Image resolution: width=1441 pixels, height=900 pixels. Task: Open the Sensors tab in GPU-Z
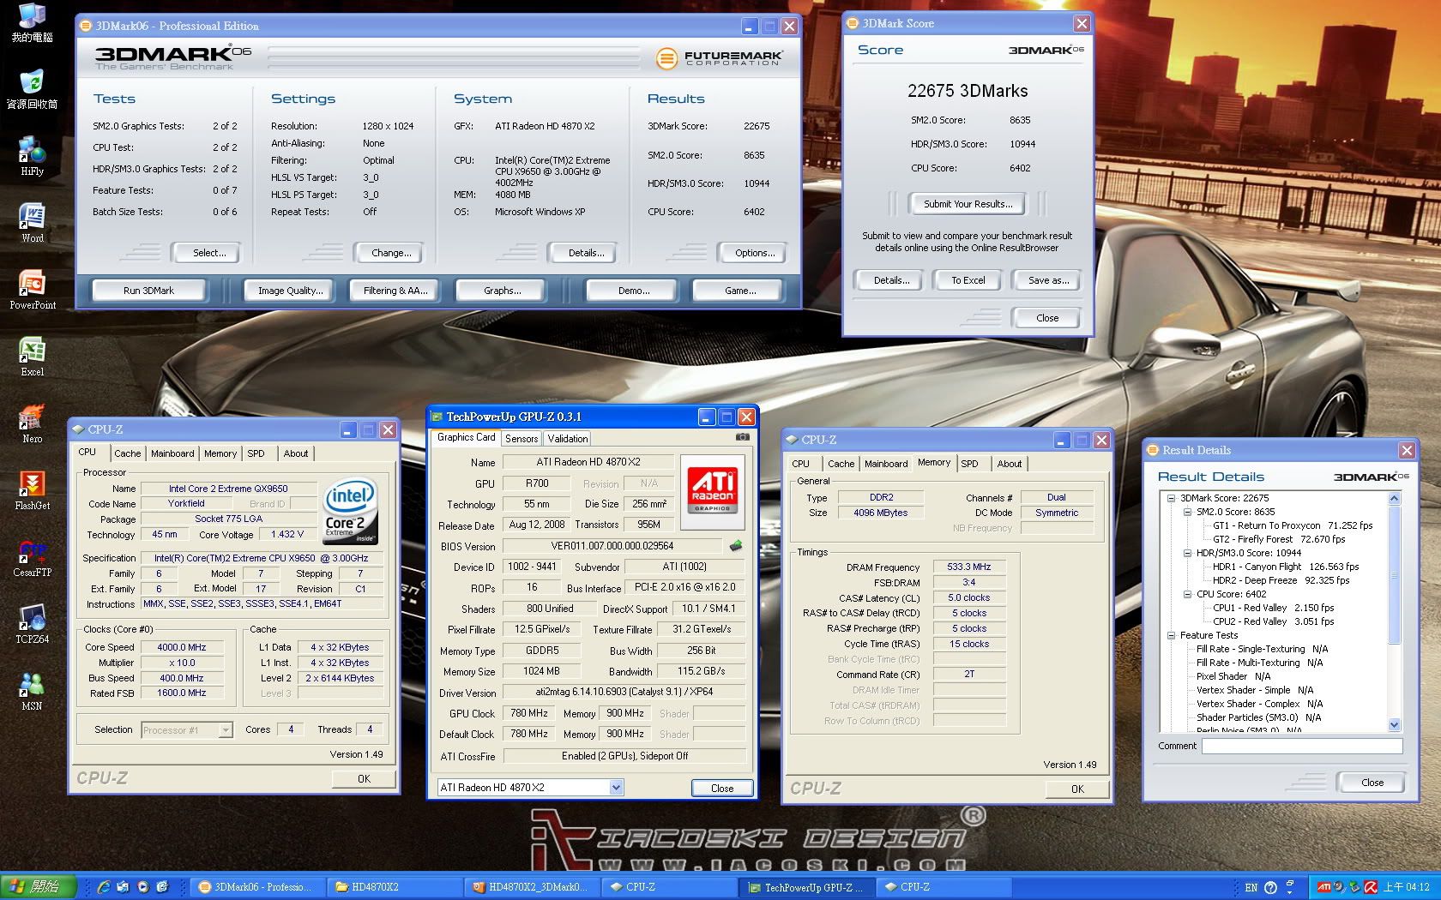[521, 438]
